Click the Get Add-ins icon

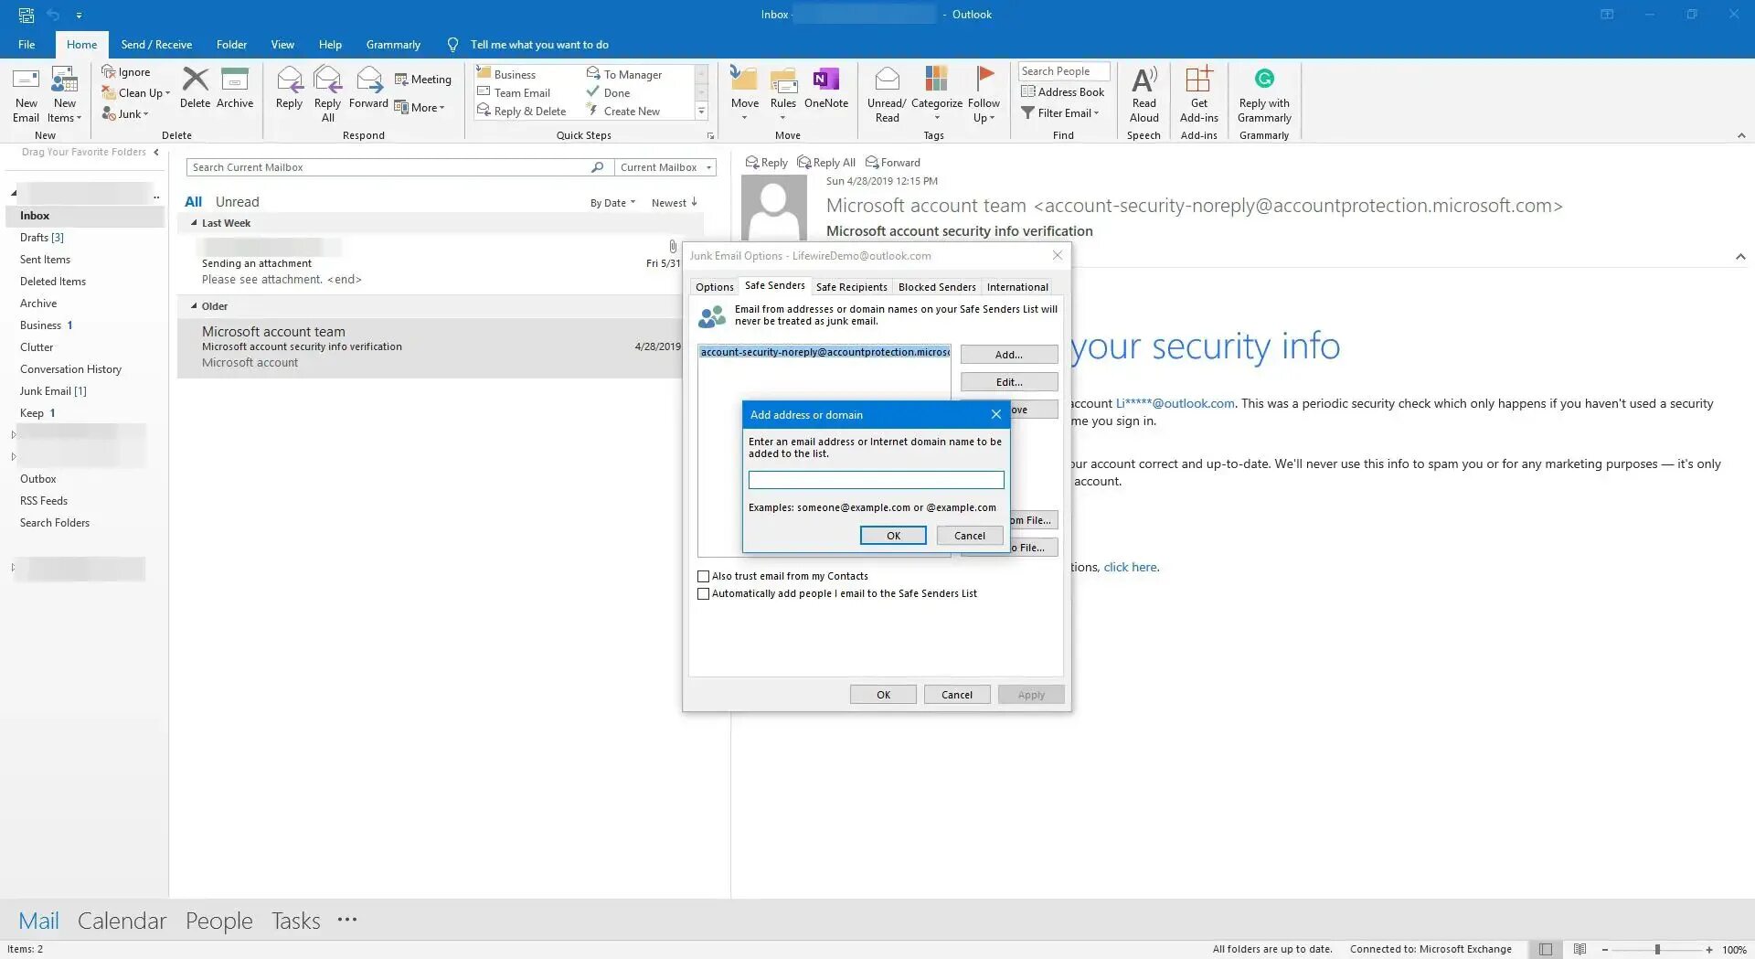pyautogui.click(x=1199, y=80)
